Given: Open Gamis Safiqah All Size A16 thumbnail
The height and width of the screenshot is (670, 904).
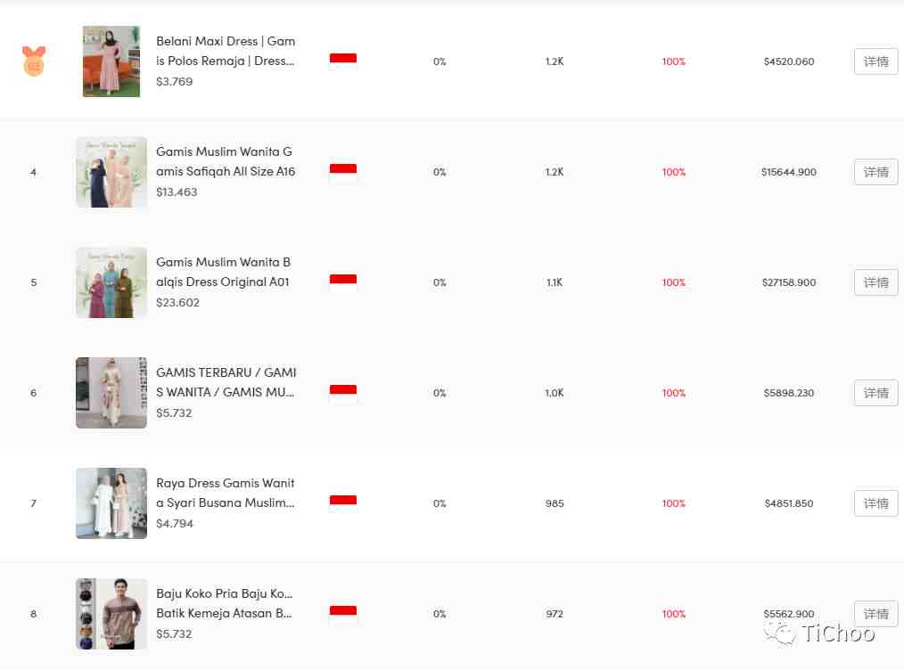Looking at the screenshot, I should (111, 172).
